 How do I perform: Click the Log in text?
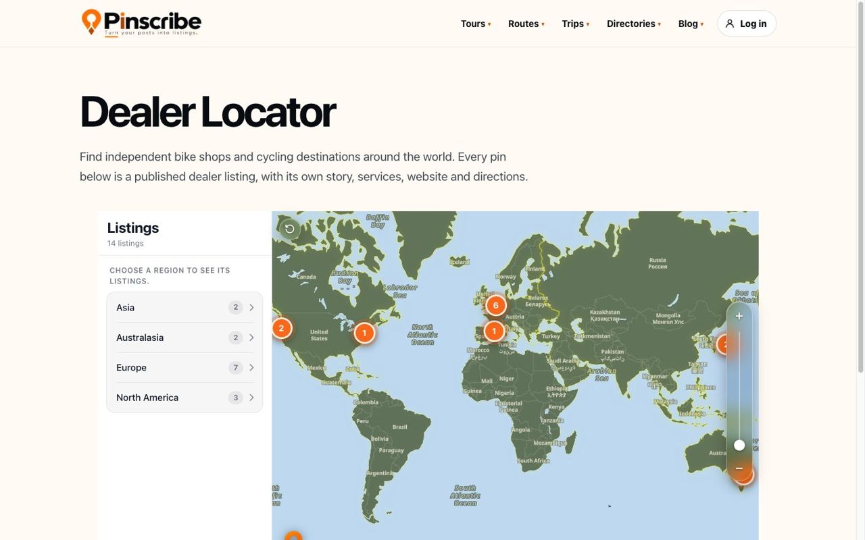[x=753, y=24]
